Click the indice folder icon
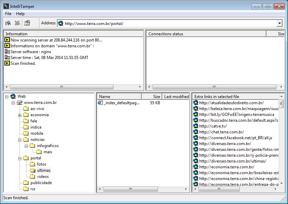 tap(26, 127)
